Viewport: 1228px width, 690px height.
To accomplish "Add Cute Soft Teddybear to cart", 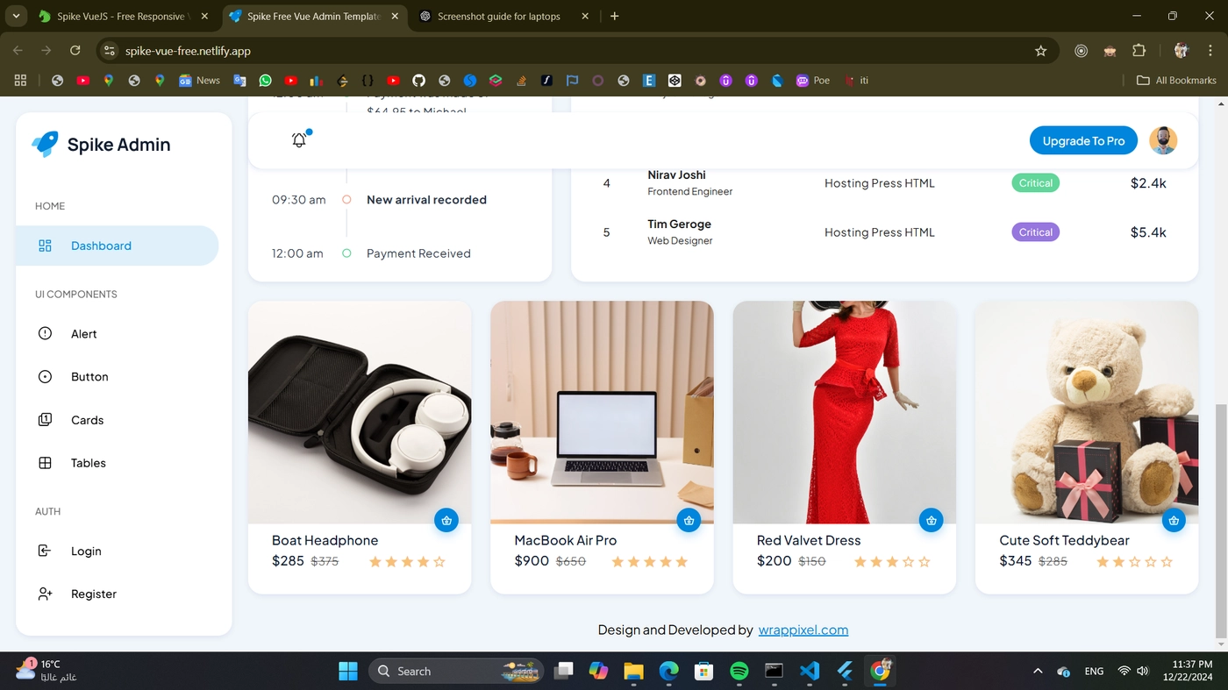I will click(1174, 520).
